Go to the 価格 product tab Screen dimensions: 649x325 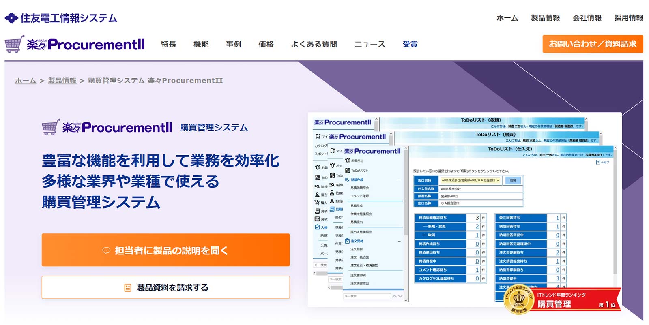point(266,44)
